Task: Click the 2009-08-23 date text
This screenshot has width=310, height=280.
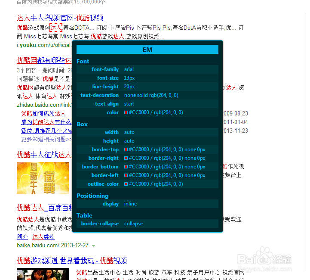Action: coord(236,113)
